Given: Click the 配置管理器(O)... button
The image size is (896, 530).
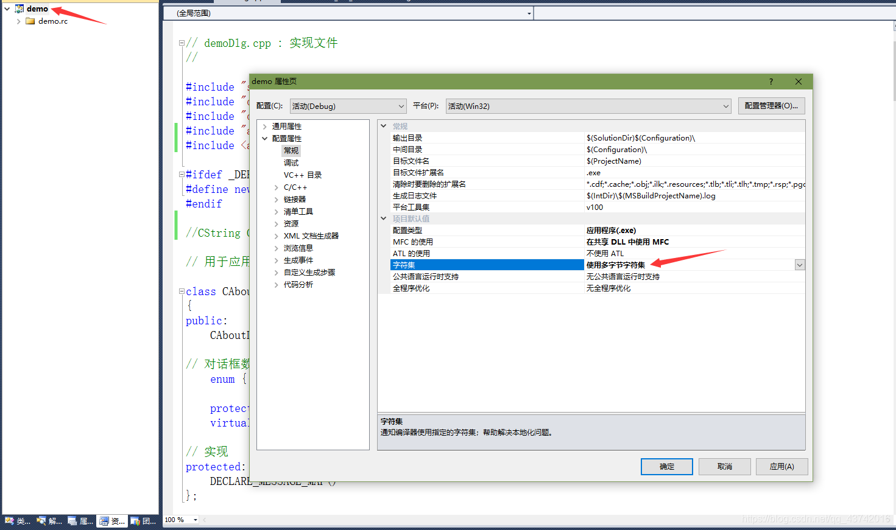Looking at the screenshot, I should pyautogui.click(x=771, y=106).
